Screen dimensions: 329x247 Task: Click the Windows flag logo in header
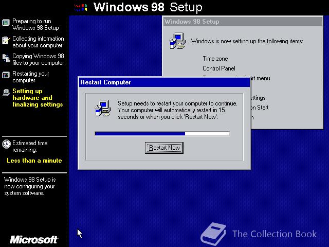(81, 8)
